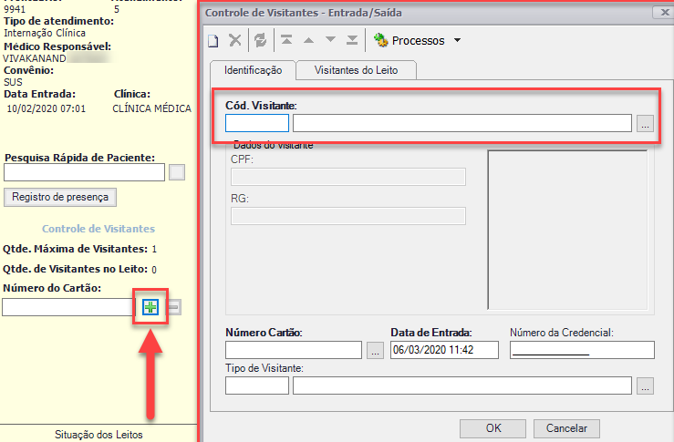Click the new record page icon

[x=213, y=40]
